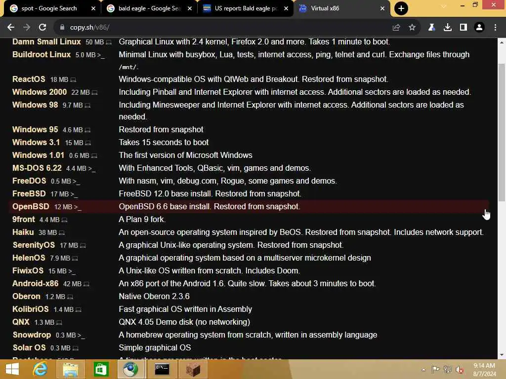
Task: Go back using the browser back arrow
Action: point(11,28)
